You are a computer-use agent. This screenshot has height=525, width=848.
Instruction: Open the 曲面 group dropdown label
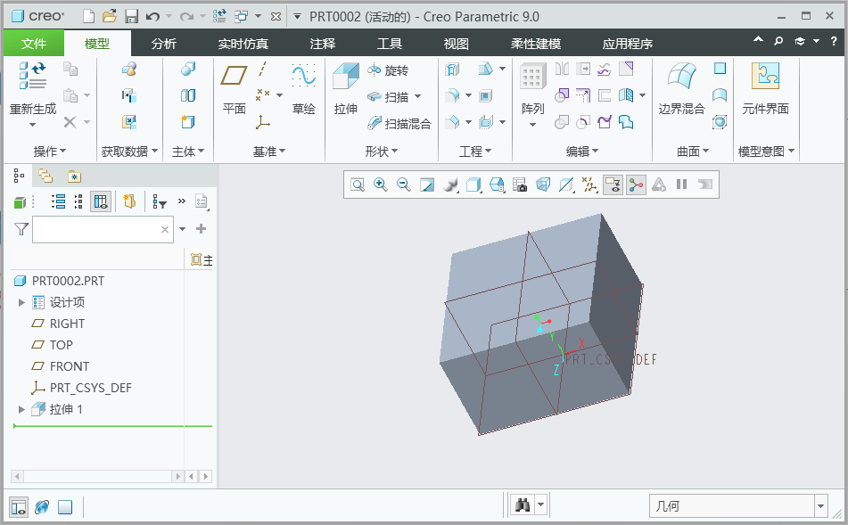pyautogui.click(x=693, y=152)
